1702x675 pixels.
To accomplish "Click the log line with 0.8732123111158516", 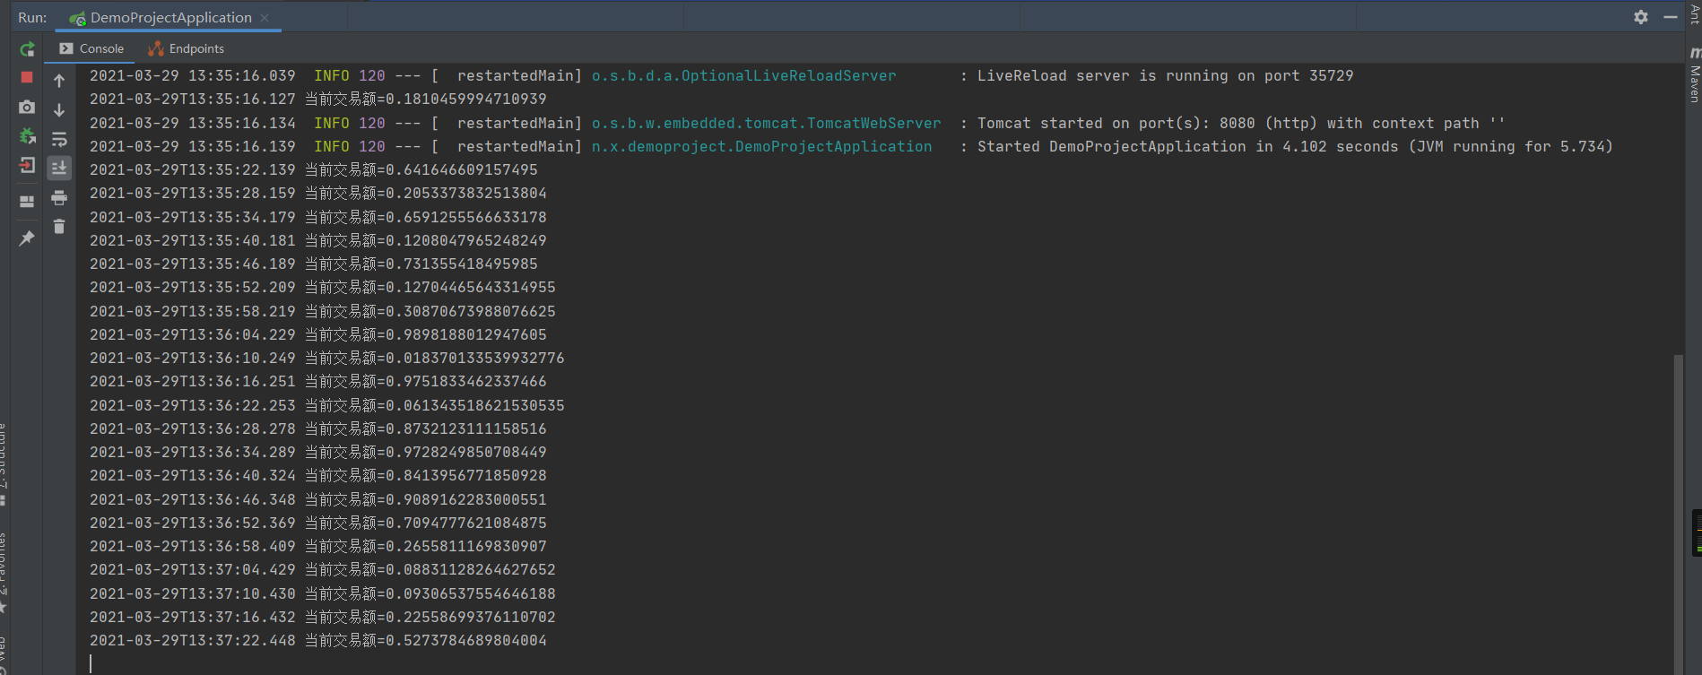I will (x=317, y=429).
